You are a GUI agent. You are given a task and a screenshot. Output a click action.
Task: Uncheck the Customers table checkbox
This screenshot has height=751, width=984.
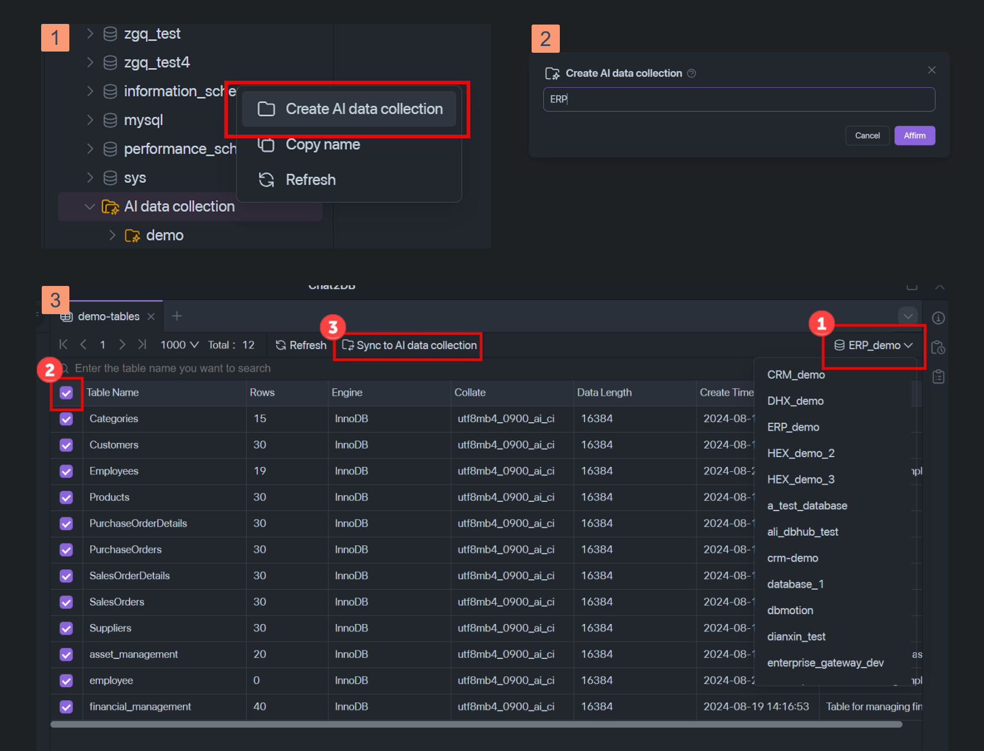coord(66,445)
